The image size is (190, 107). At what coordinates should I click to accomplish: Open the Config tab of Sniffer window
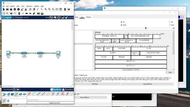[x=76, y=17]
